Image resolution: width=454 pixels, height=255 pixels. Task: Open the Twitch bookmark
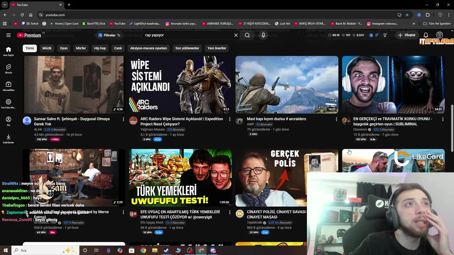(x=30, y=24)
